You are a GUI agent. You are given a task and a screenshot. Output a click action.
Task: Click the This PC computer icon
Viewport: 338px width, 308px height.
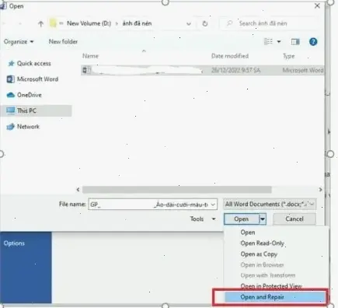(10, 110)
